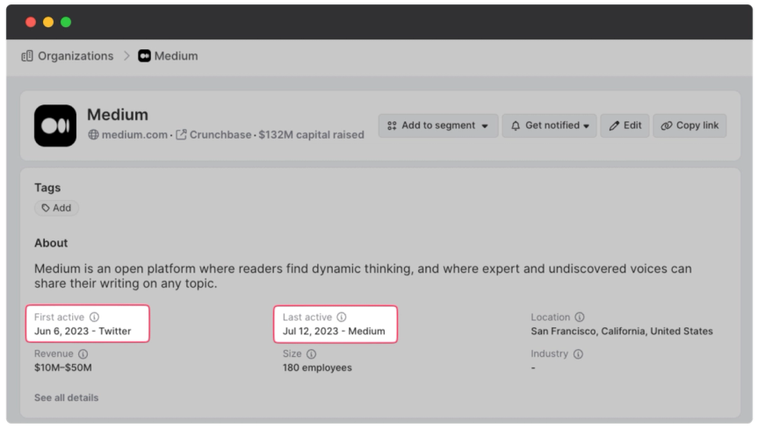
Task: Click the Tags heading
Action: pos(47,188)
